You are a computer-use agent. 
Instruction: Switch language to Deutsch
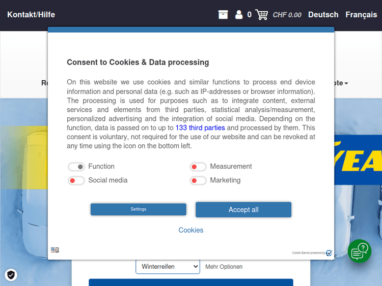[323, 15]
